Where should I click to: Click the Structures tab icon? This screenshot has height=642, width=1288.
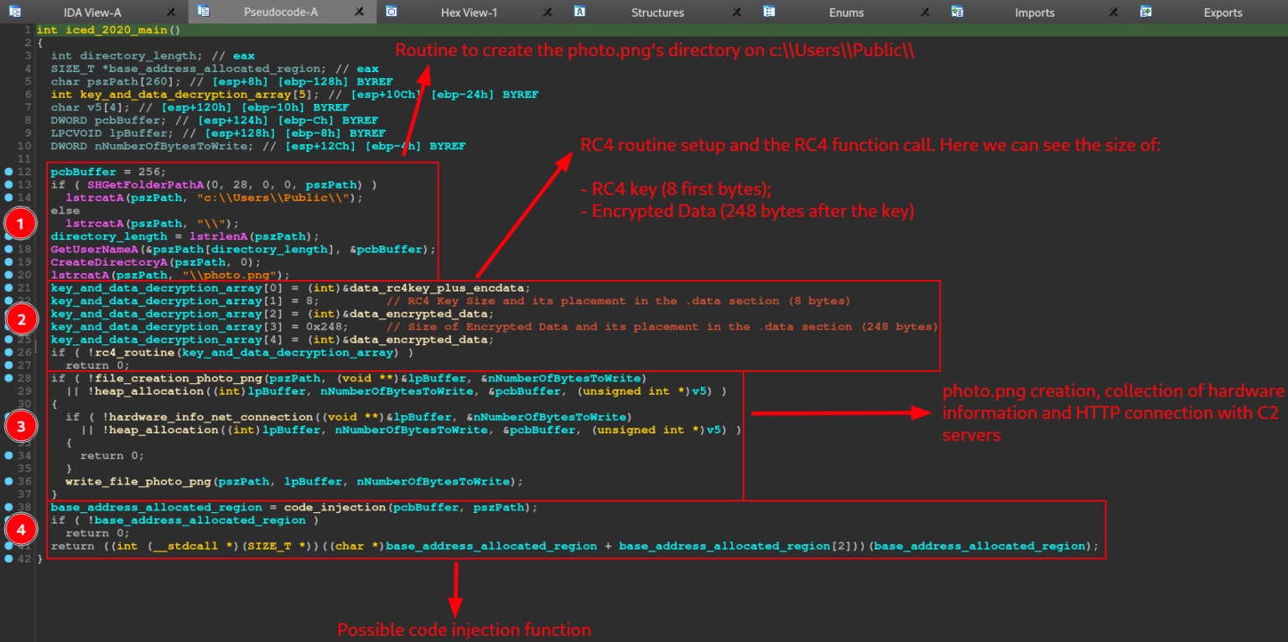pos(579,12)
